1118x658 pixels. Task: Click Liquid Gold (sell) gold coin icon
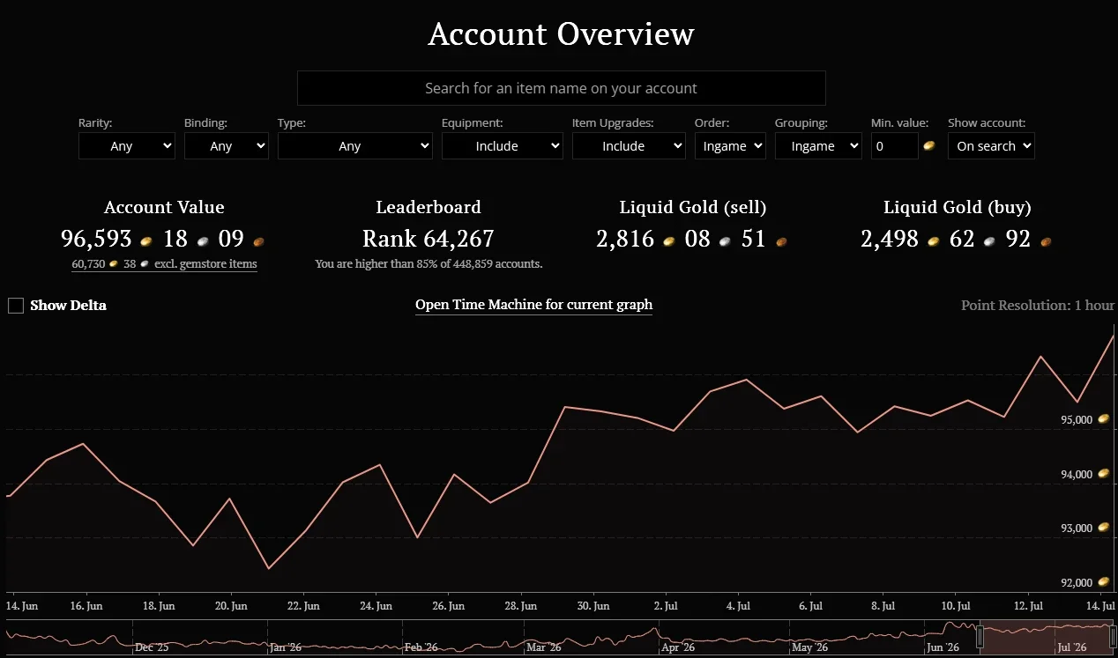669,240
